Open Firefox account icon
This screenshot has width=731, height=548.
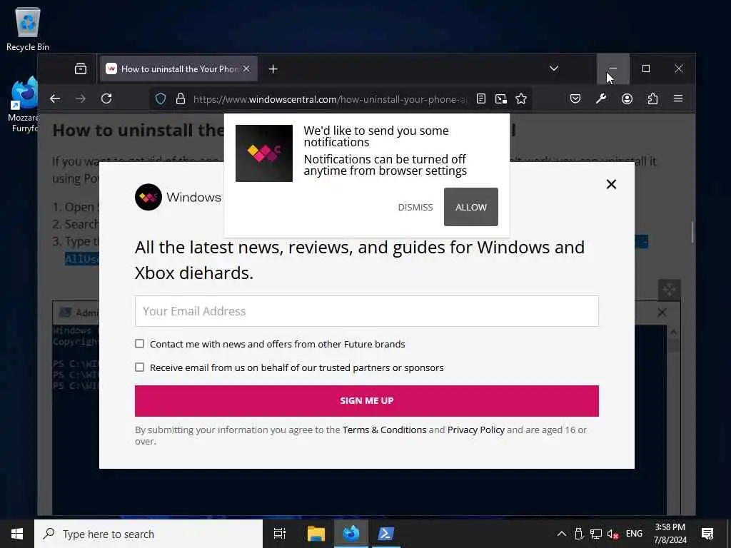[x=627, y=98]
